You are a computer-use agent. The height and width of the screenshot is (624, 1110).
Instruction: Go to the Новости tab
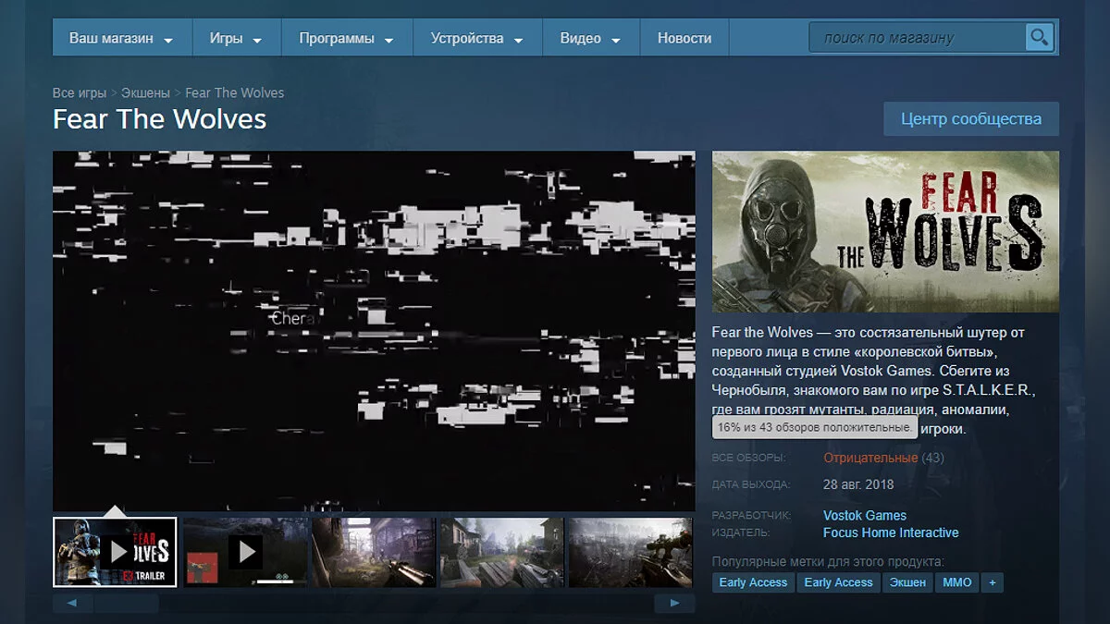tap(684, 39)
